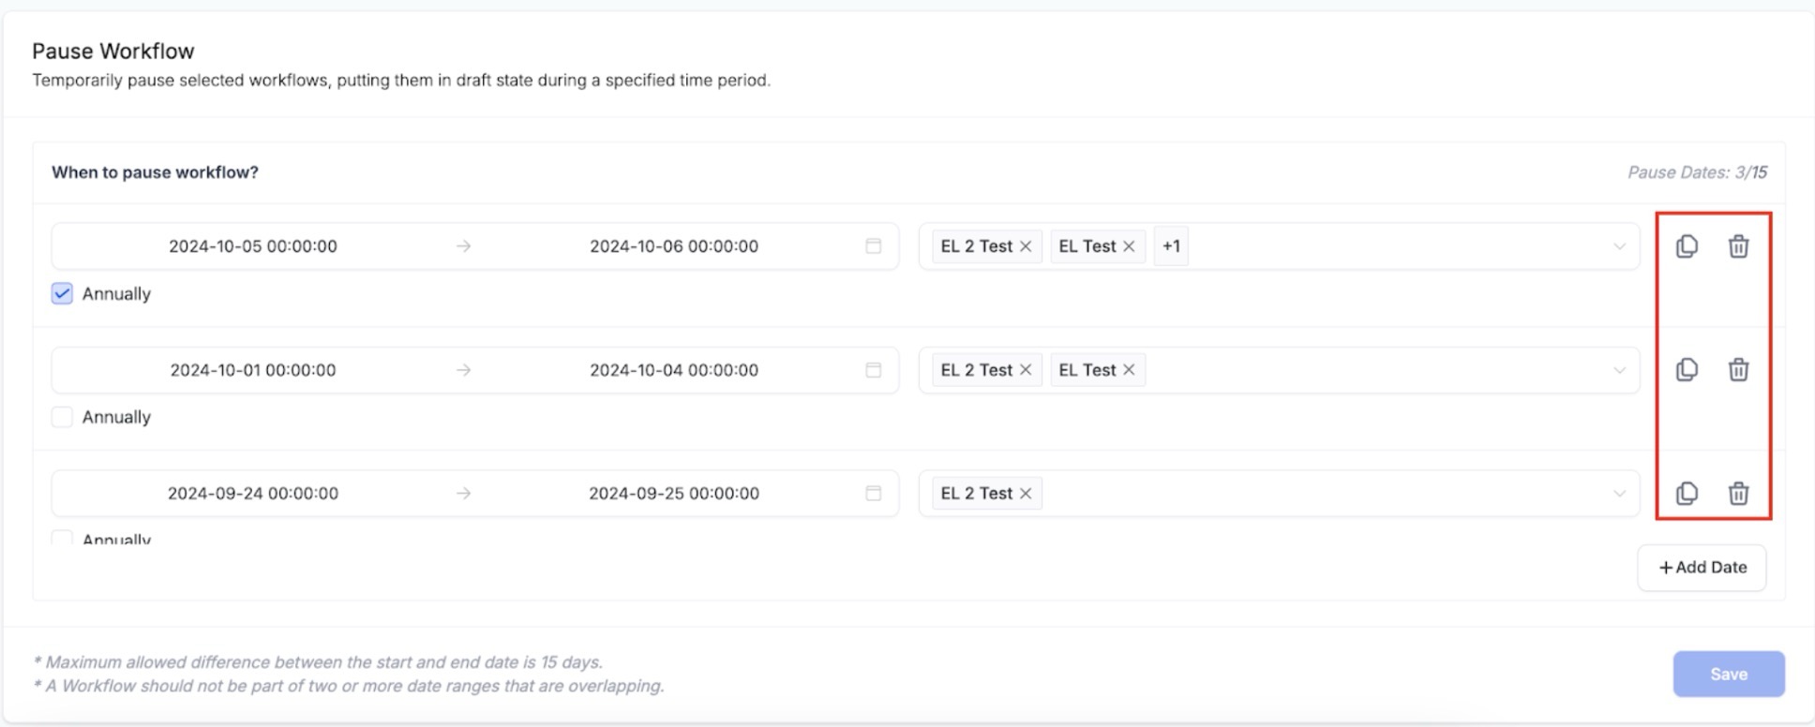Expand workflow dropdown in first date row
The height and width of the screenshot is (727, 1815).
pyautogui.click(x=1619, y=246)
